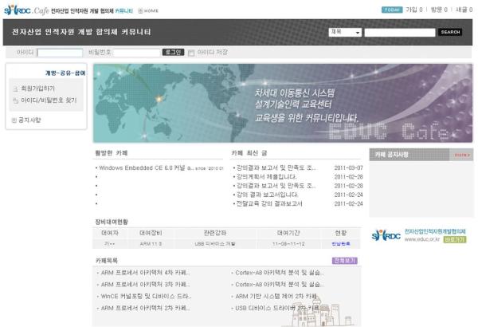The width and height of the screenshot is (478, 327).
Task: Click the 대여자 column header
Action: pyautogui.click(x=110, y=233)
